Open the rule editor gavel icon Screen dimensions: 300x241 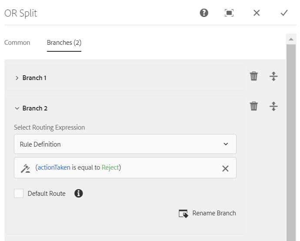pyautogui.click(x=25, y=168)
